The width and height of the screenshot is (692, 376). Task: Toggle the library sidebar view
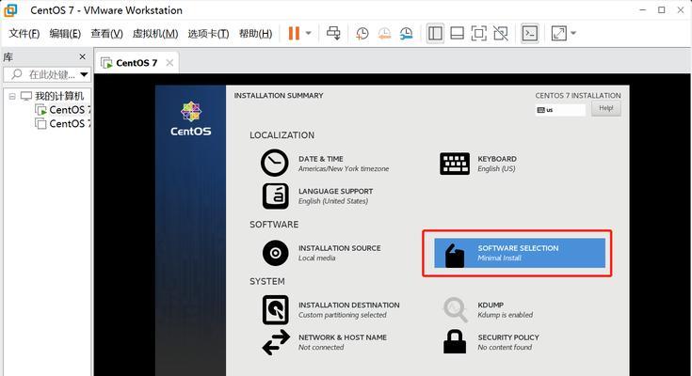tap(435, 34)
